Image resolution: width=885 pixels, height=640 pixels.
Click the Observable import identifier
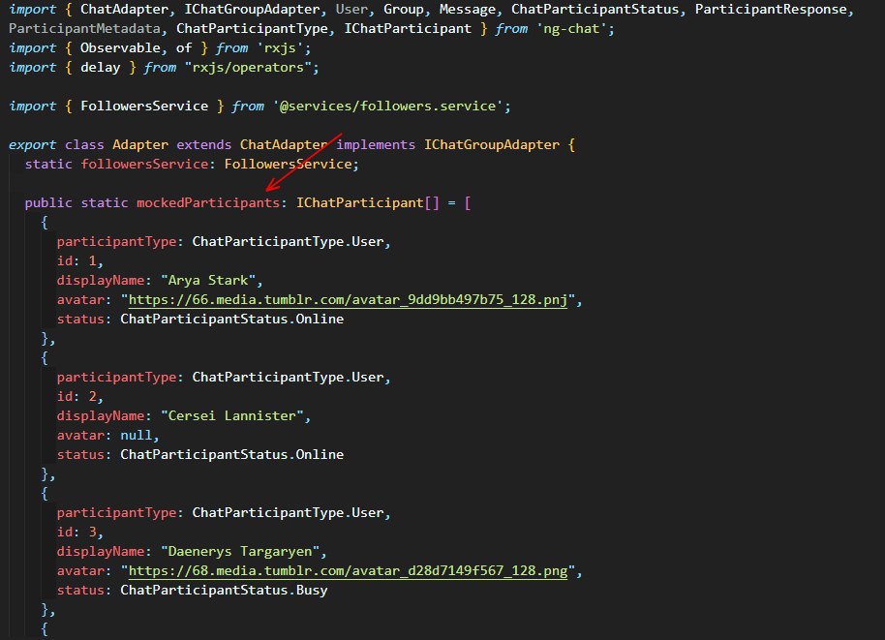click(120, 48)
